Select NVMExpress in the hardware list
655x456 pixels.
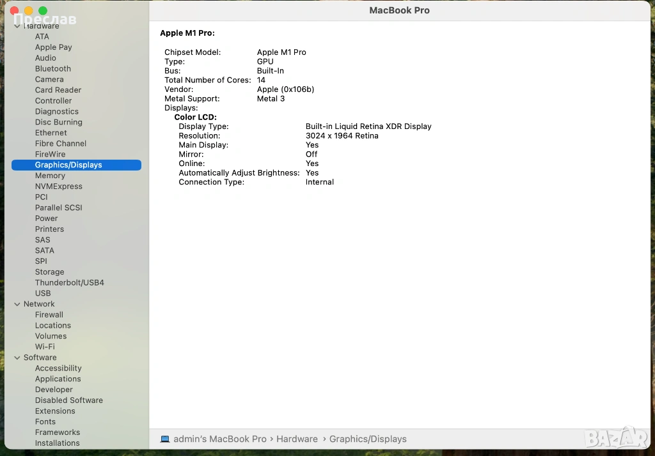pyautogui.click(x=58, y=186)
